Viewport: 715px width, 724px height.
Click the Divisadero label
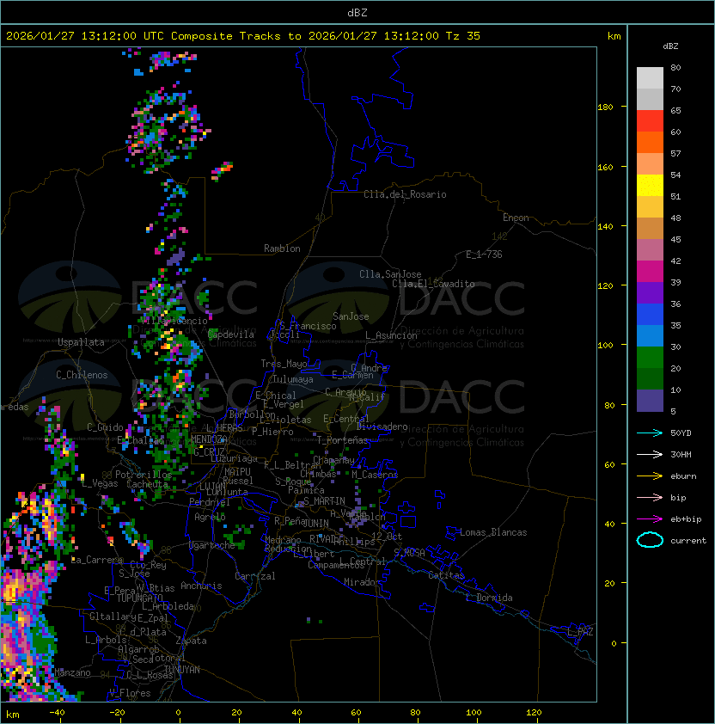[x=382, y=426]
